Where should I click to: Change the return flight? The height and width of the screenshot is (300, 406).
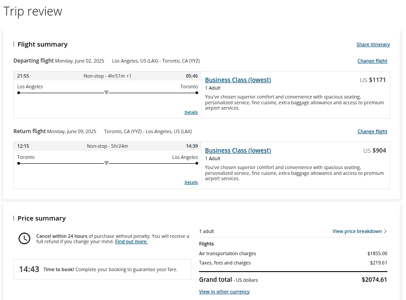tap(372, 131)
